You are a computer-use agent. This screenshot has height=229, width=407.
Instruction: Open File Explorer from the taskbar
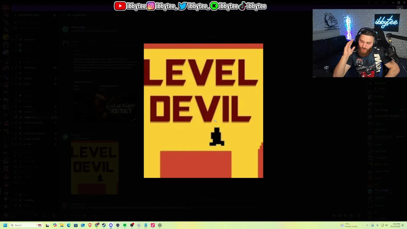(62, 225)
